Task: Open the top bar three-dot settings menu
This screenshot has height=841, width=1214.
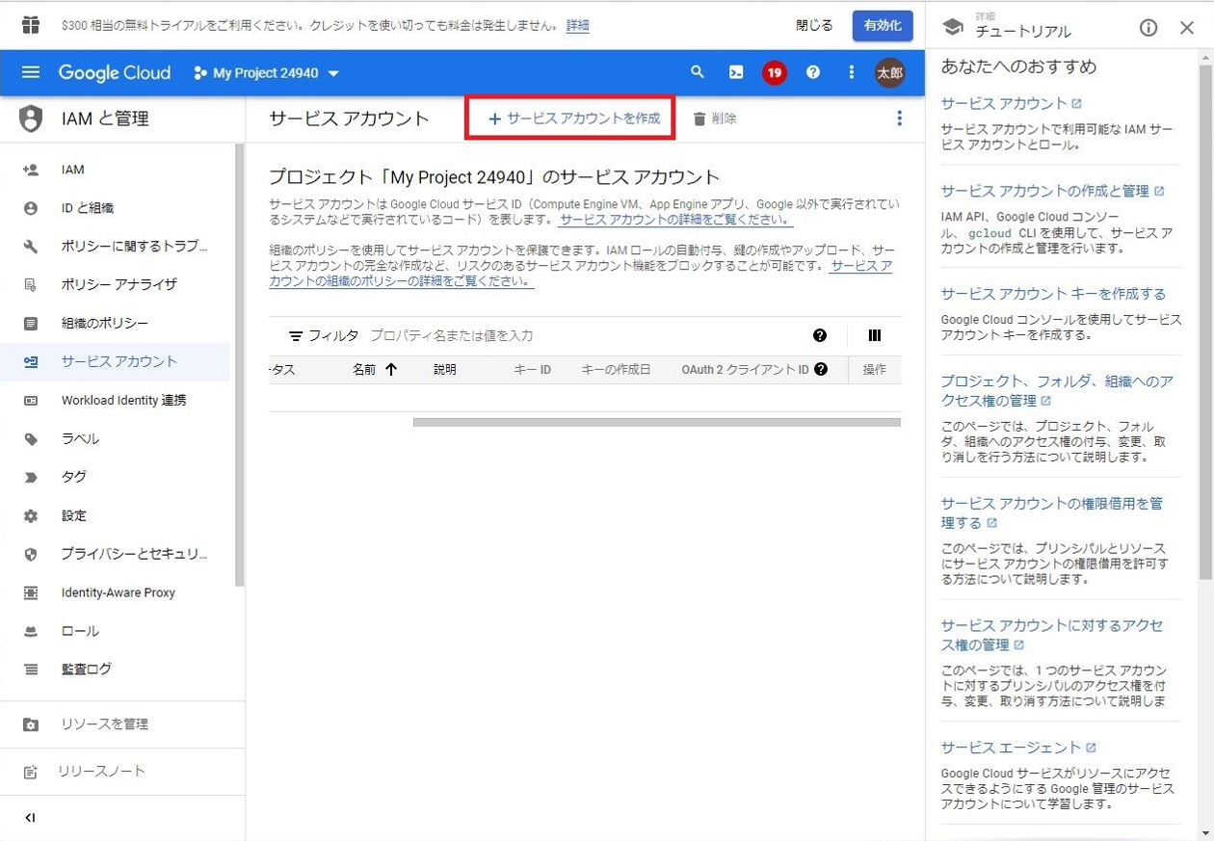Action: coord(851,72)
